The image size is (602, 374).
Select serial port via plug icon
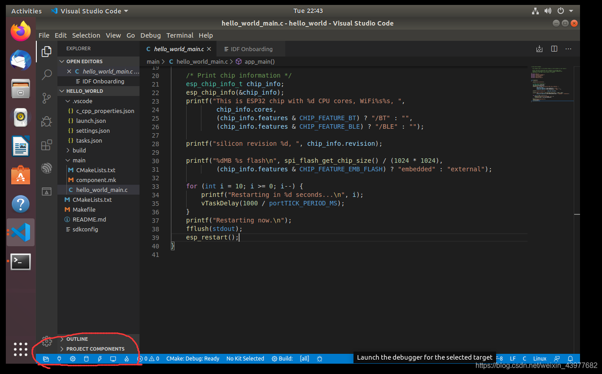(59, 359)
